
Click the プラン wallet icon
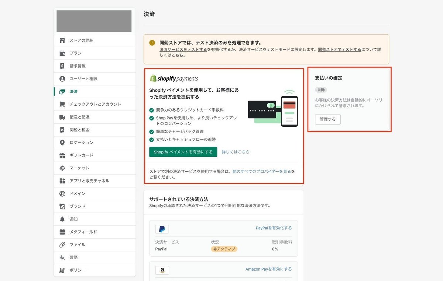(62, 53)
